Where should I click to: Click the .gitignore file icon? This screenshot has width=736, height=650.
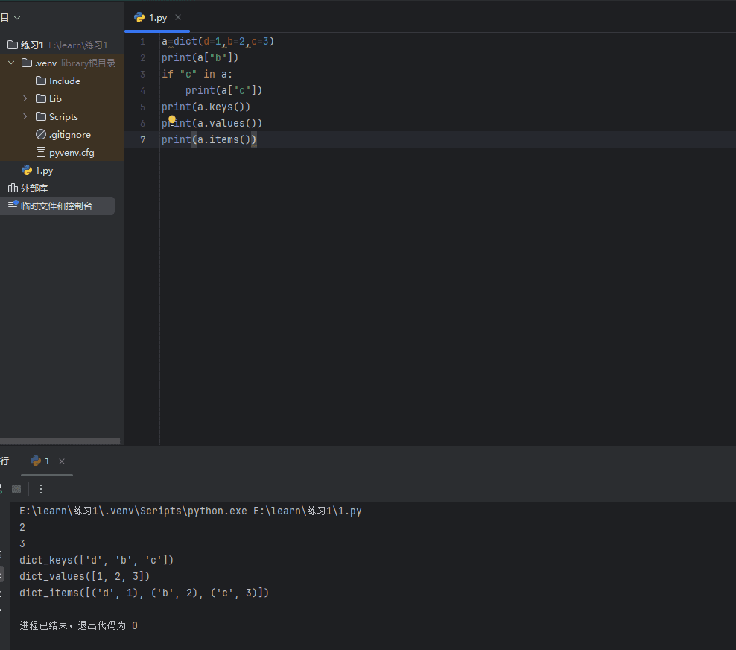coord(41,135)
